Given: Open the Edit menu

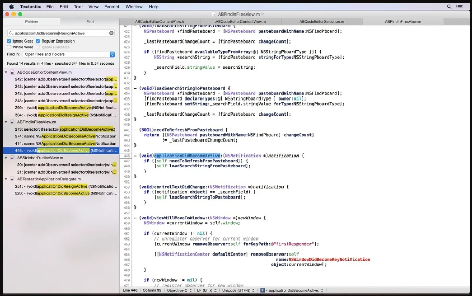Looking at the screenshot, I should [x=63, y=7].
